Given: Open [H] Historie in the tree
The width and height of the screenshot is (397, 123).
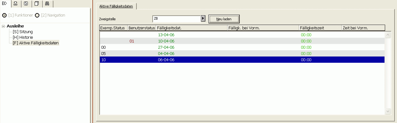Looking at the screenshot, I should [23, 37].
